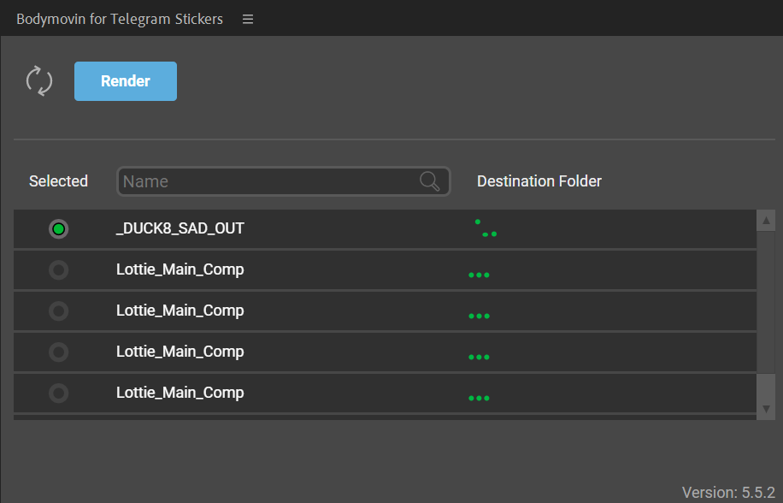Image resolution: width=783 pixels, height=503 pixels.
Task: Select the _DUCK8_SAD_OUT composition name
Action: 180,228
